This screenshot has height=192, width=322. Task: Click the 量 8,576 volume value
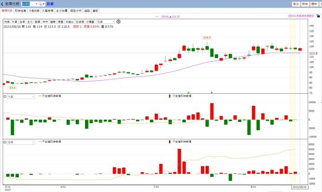tap(107, 27)
